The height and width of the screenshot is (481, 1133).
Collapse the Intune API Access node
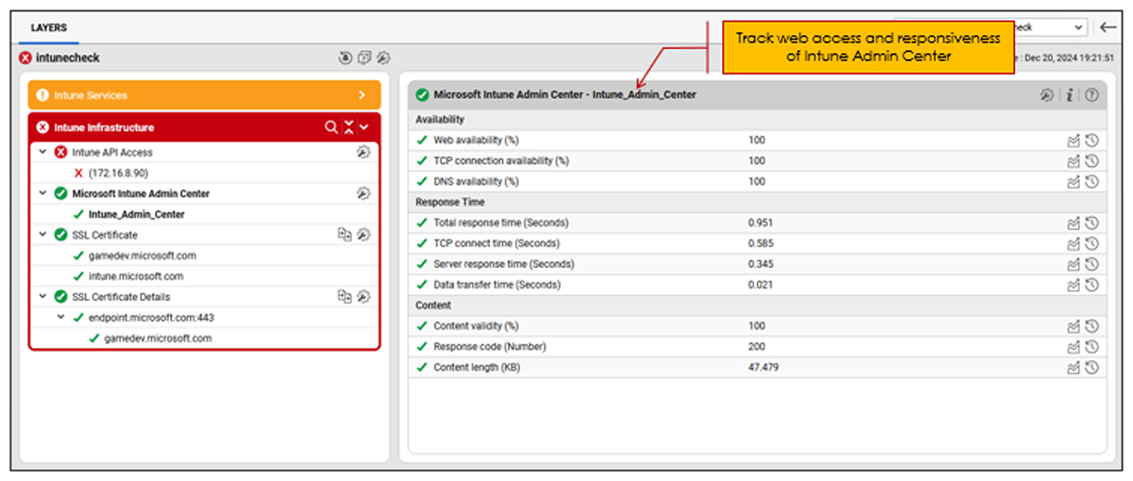pos(42,152)
